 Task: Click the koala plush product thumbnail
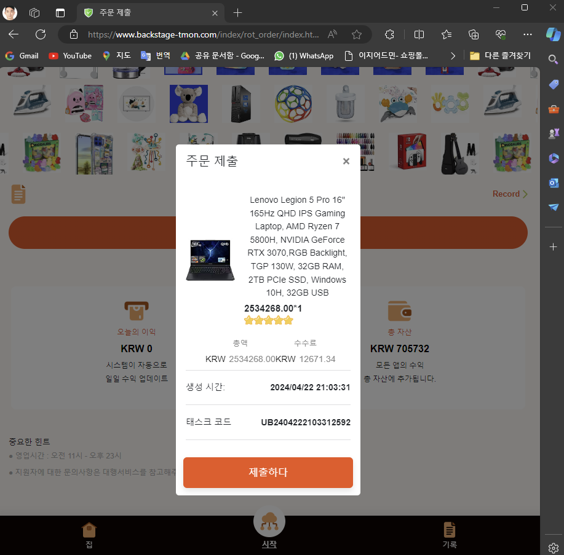click(188, 104)
